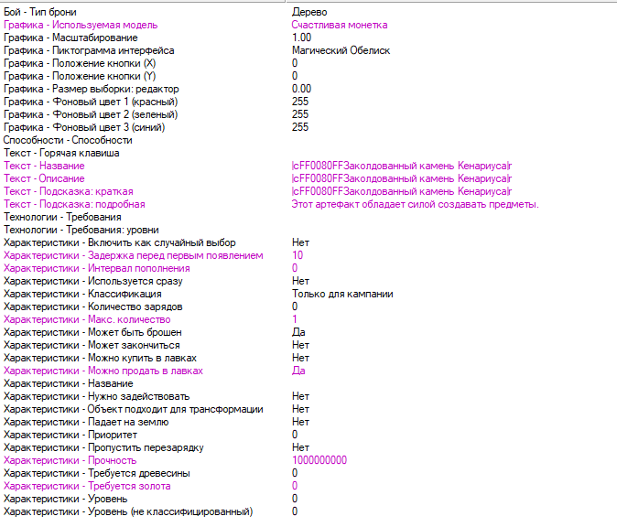Select 'Требуется золота' row
617x527 pixels.
point(87,487)
